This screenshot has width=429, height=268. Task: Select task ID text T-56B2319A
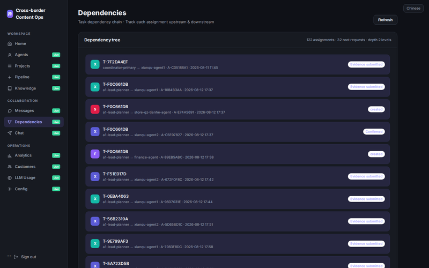(115, 219)
